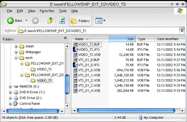Click folder tree horizontal scrollbar thumb
187x122 pixels.
pyautogui.click(x=33, y=111)
